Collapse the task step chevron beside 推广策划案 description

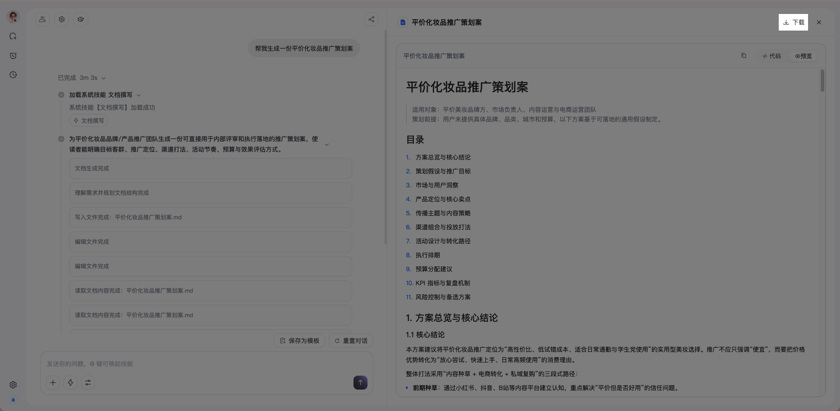[326, 145]
